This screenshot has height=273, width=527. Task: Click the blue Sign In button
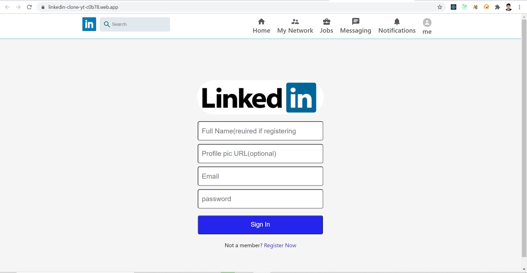tap(260, 225)
